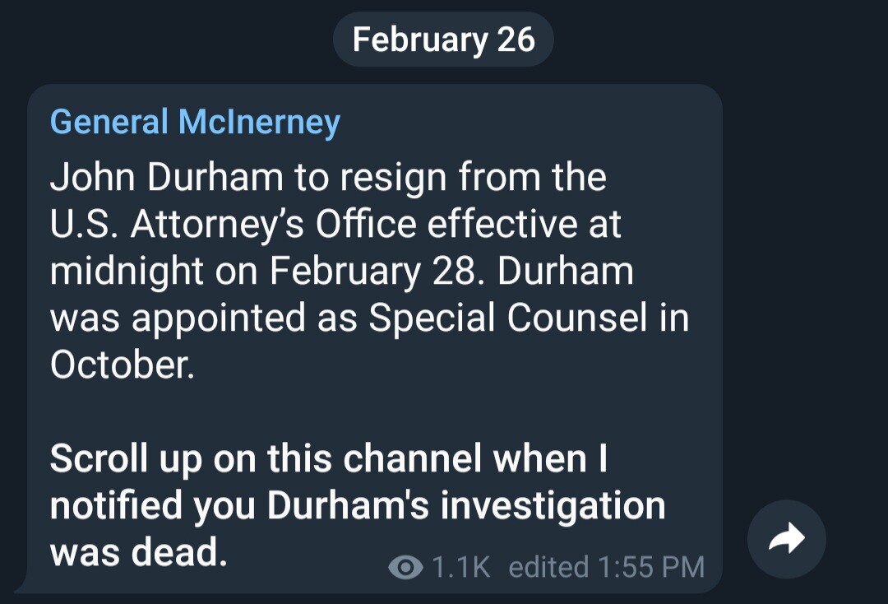Tap the bold word notified
The height and width of the screenshot is (604, 888).
[x=117, y=506]
